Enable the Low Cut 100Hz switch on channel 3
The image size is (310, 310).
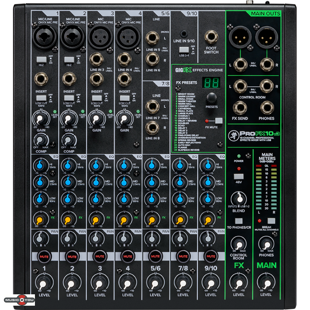tap(97, 98)
